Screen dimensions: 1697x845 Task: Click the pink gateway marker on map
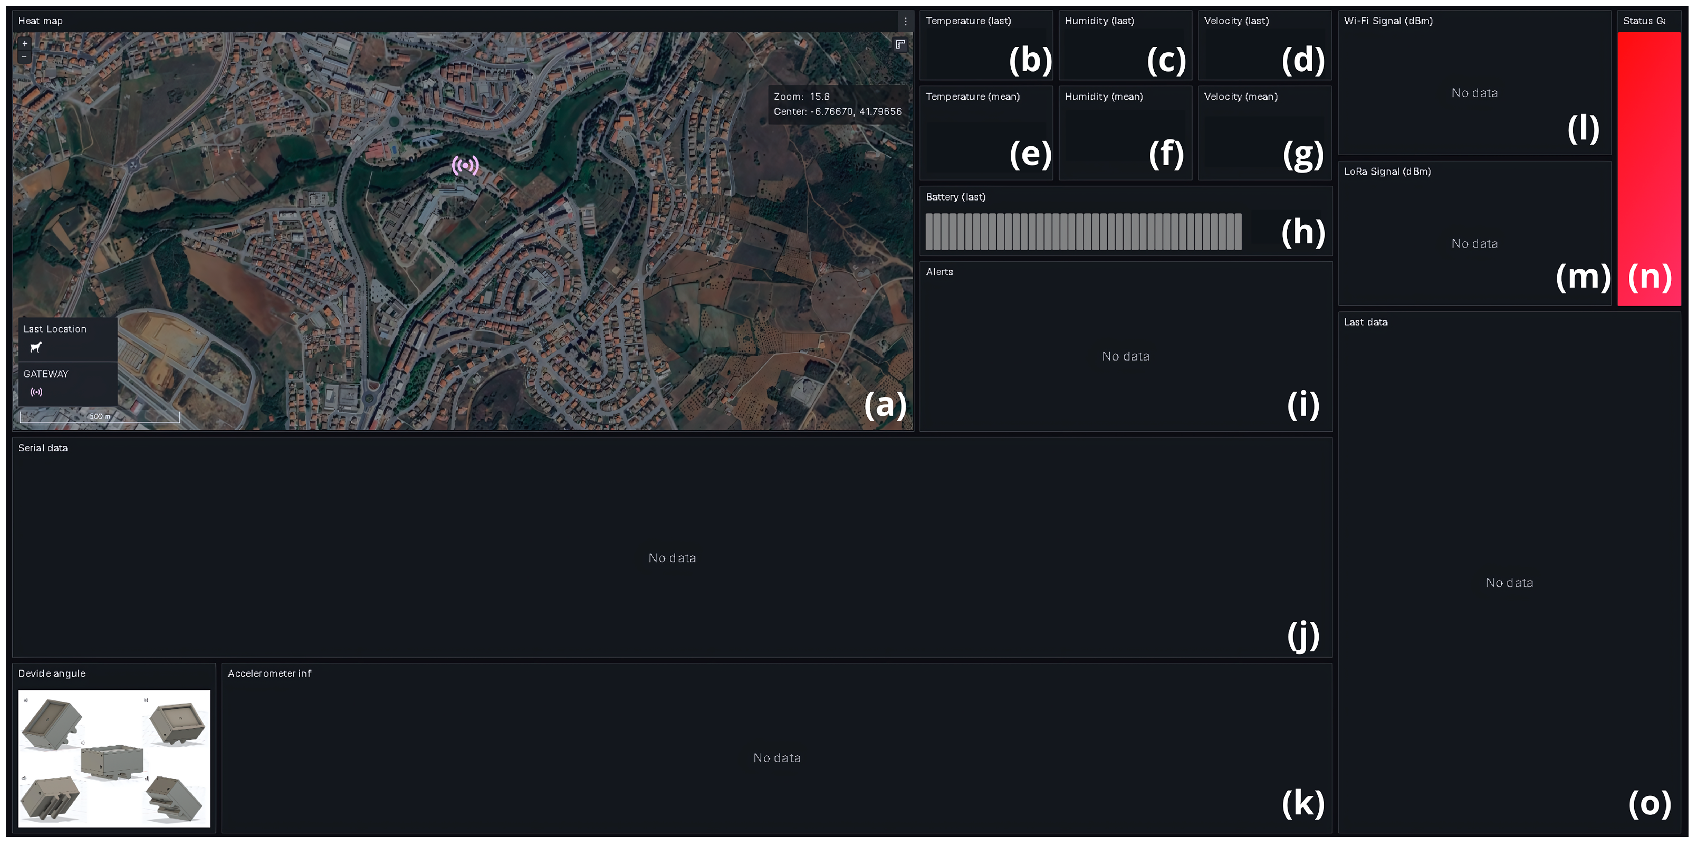465,165
